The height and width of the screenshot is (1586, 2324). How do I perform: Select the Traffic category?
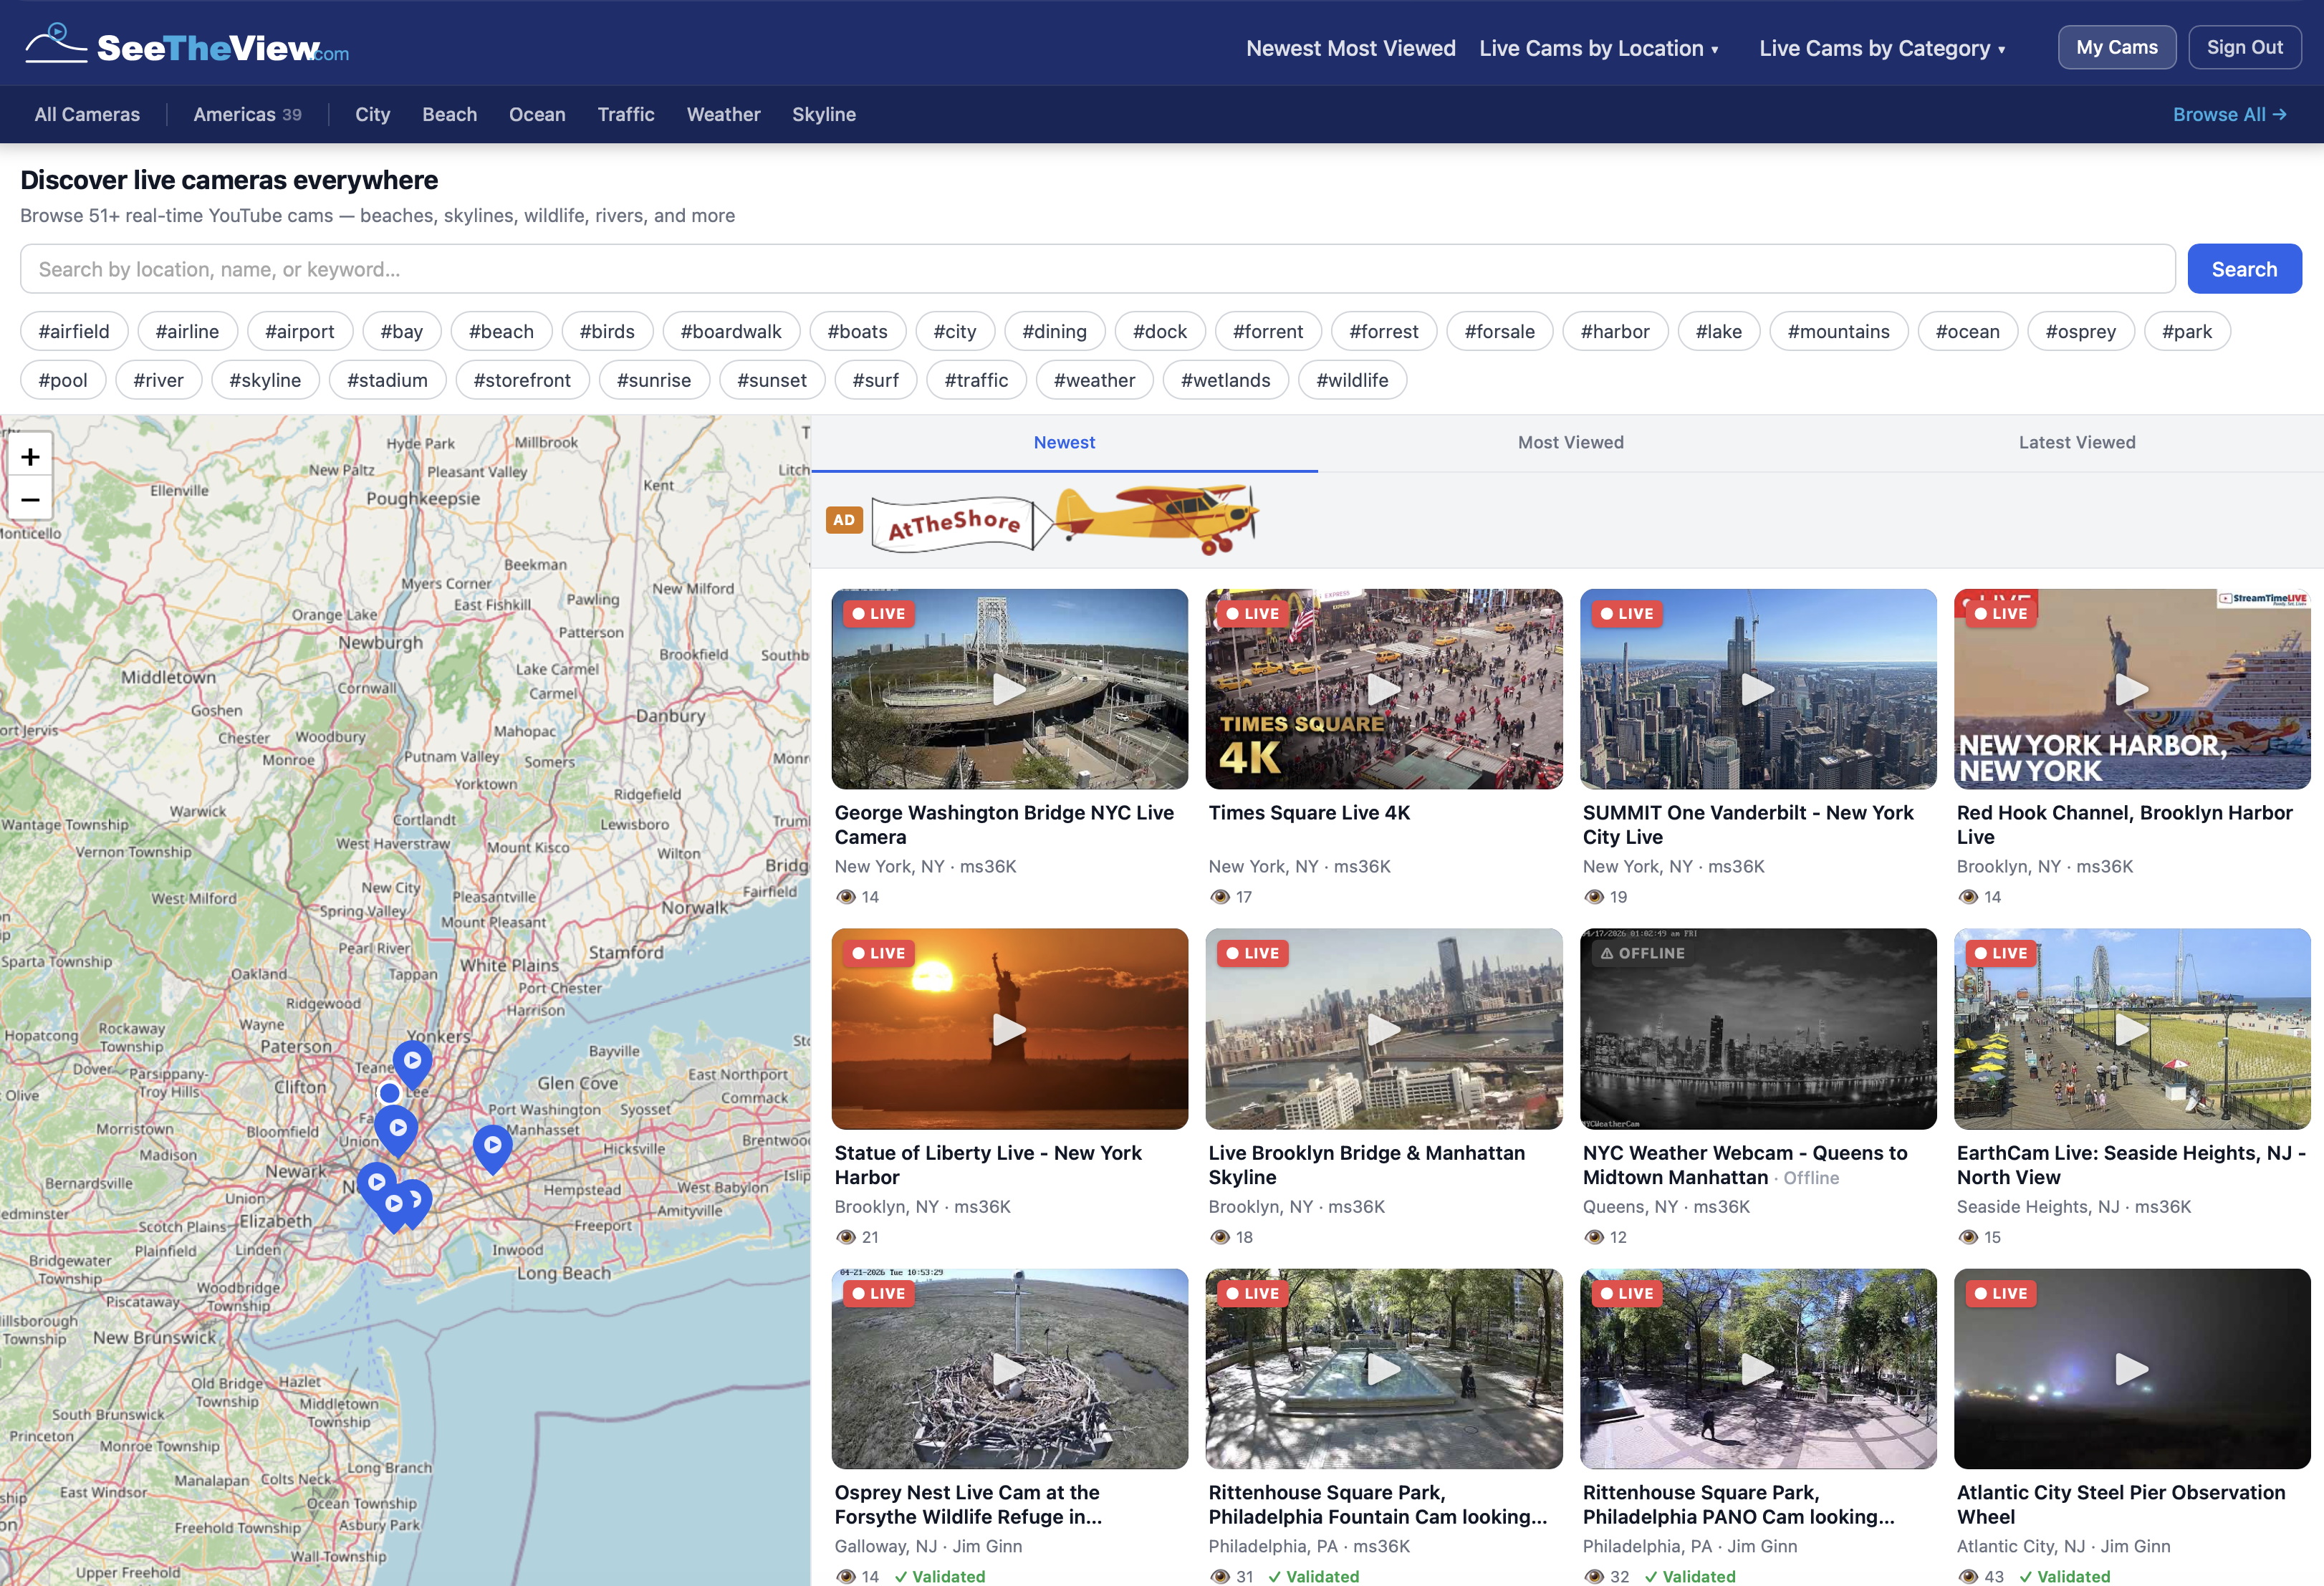(x=626, y=114)
